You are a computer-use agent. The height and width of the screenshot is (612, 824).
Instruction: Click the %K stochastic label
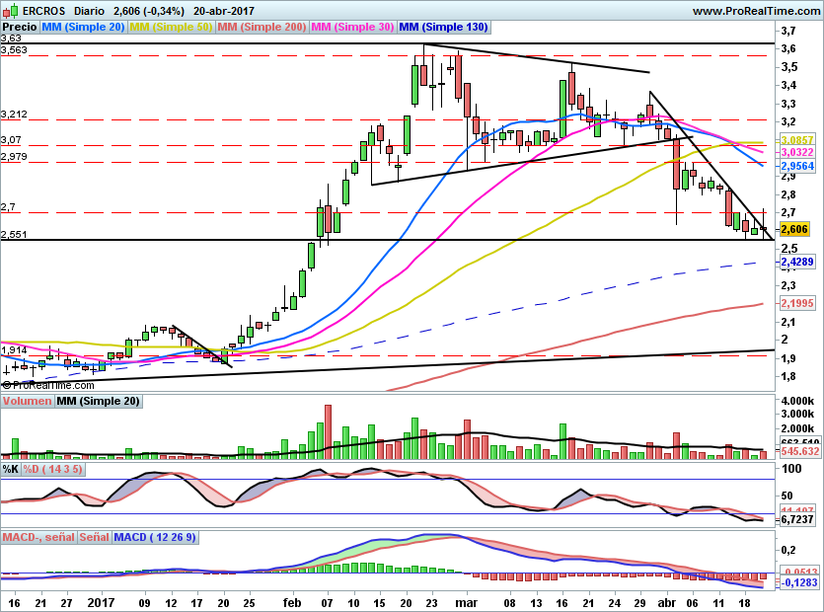(11, 469)
